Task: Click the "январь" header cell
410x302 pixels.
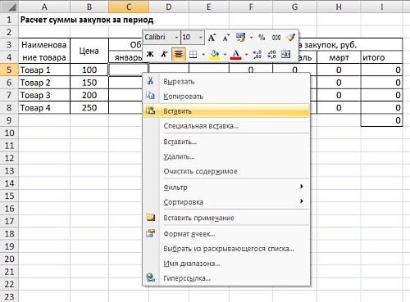Action: tap(125, 57)
